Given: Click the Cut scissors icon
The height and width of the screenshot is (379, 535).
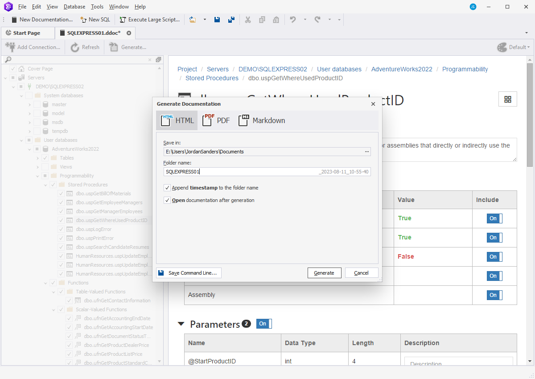Looking at the screenshot, I should [248, 20].
